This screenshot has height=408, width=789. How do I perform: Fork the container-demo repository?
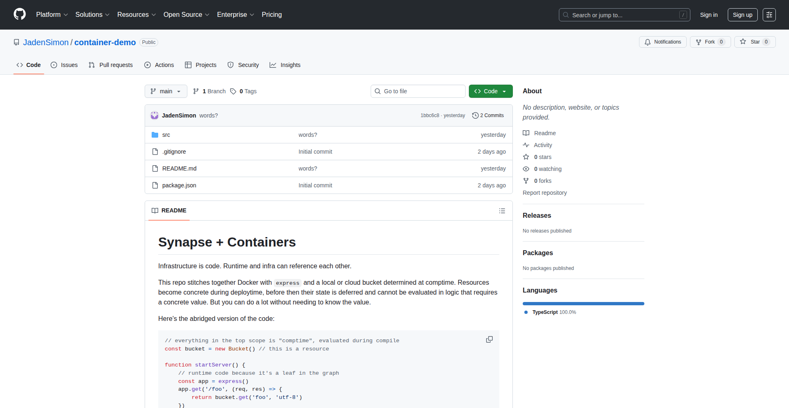tap(710, 42)
